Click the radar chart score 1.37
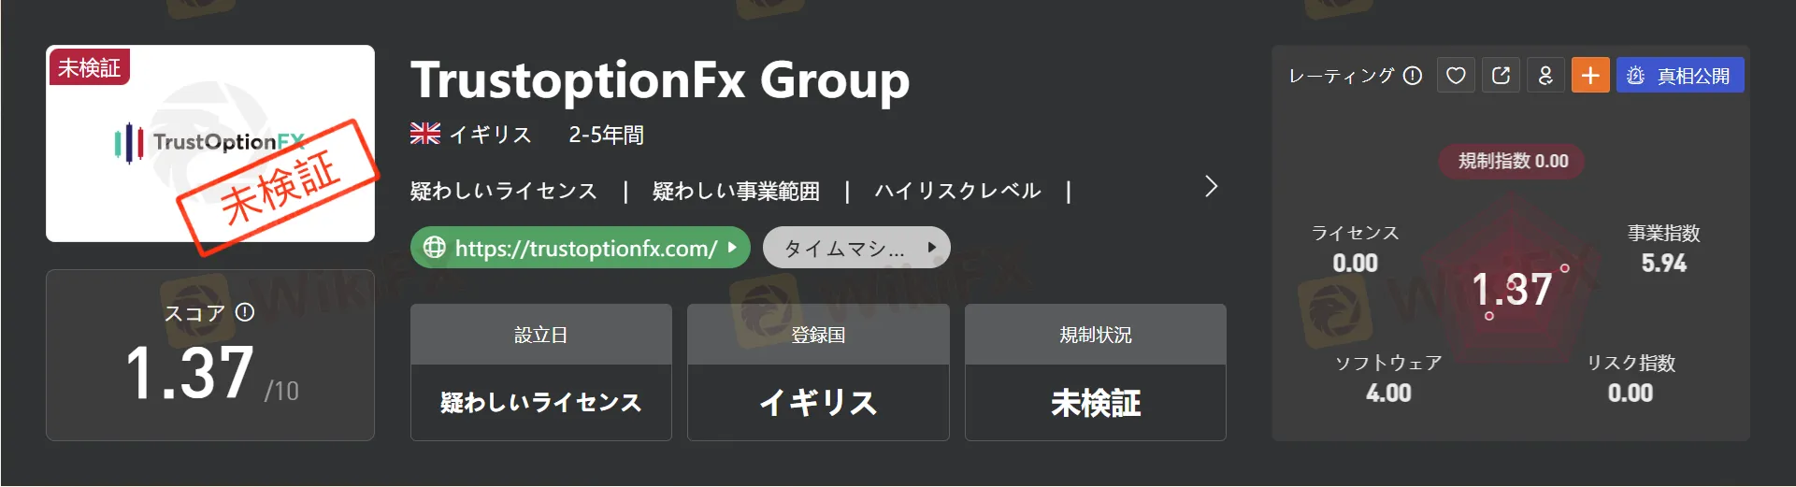 point(1512,290)
